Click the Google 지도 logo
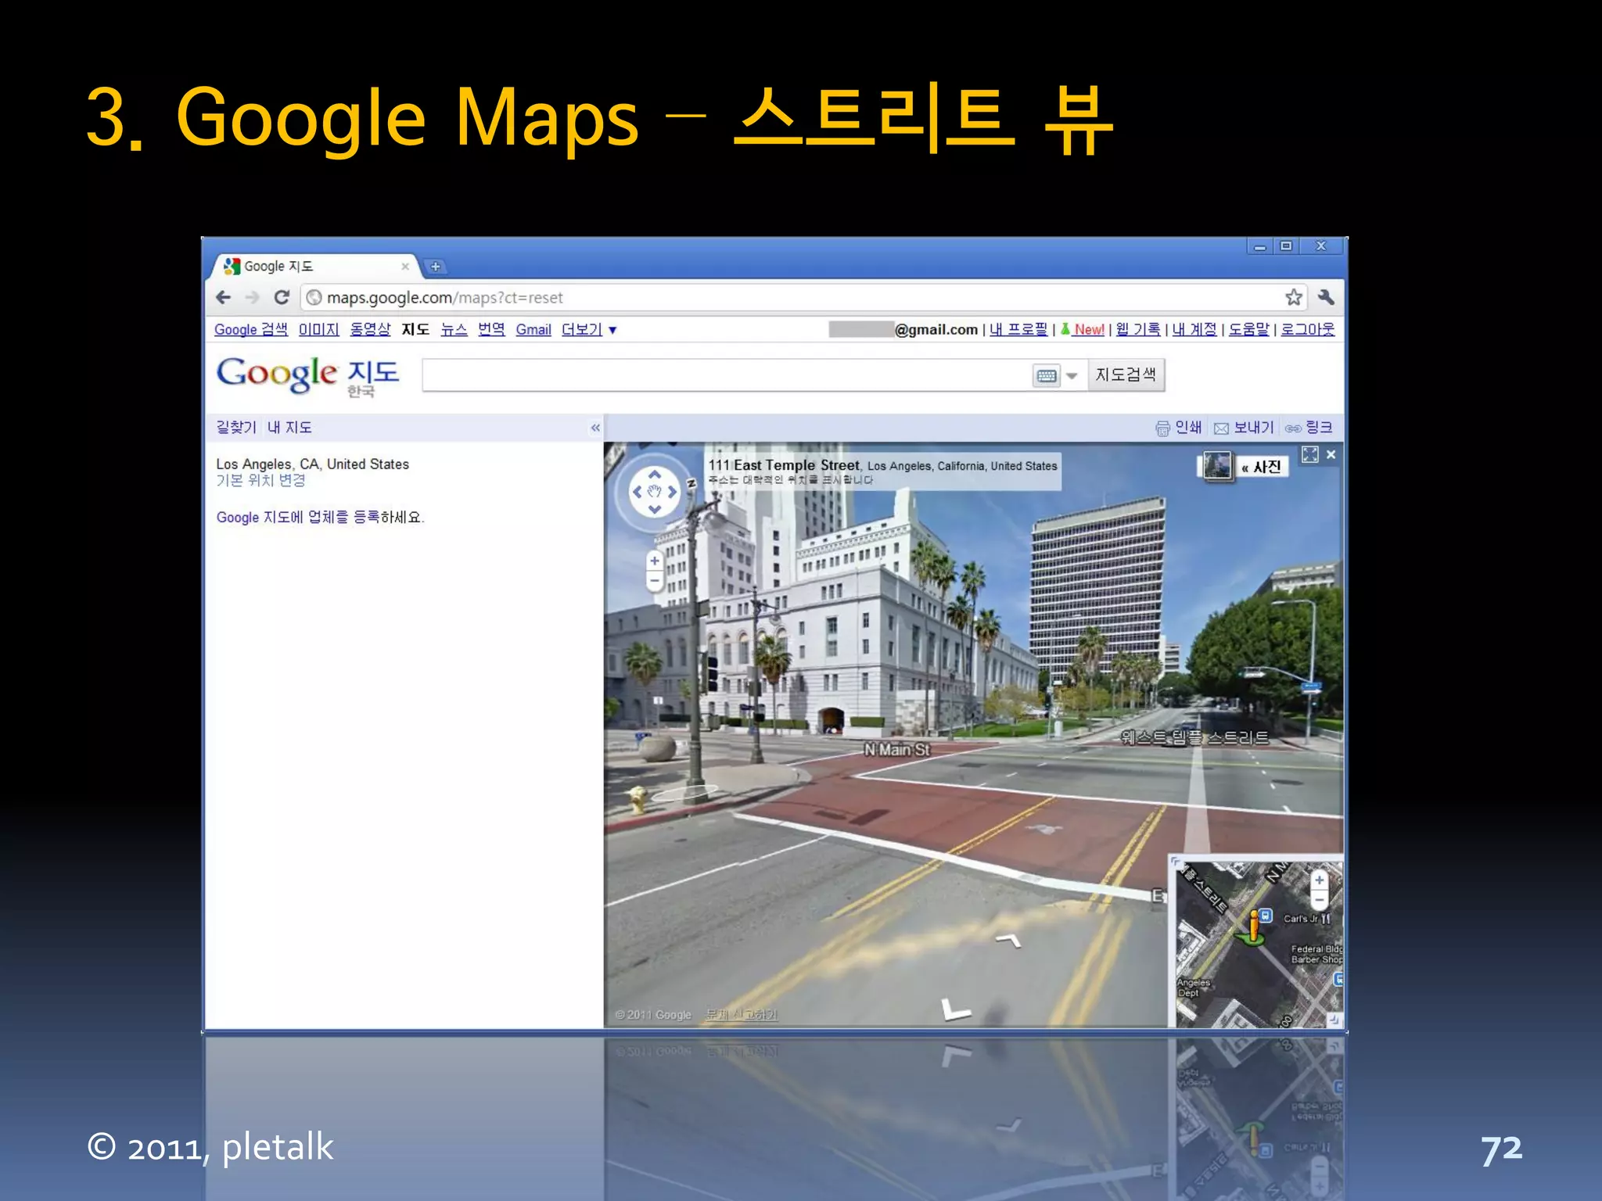Viewport: 1602px width, 1201px height. pyautogui.click(x=307, y=376)
